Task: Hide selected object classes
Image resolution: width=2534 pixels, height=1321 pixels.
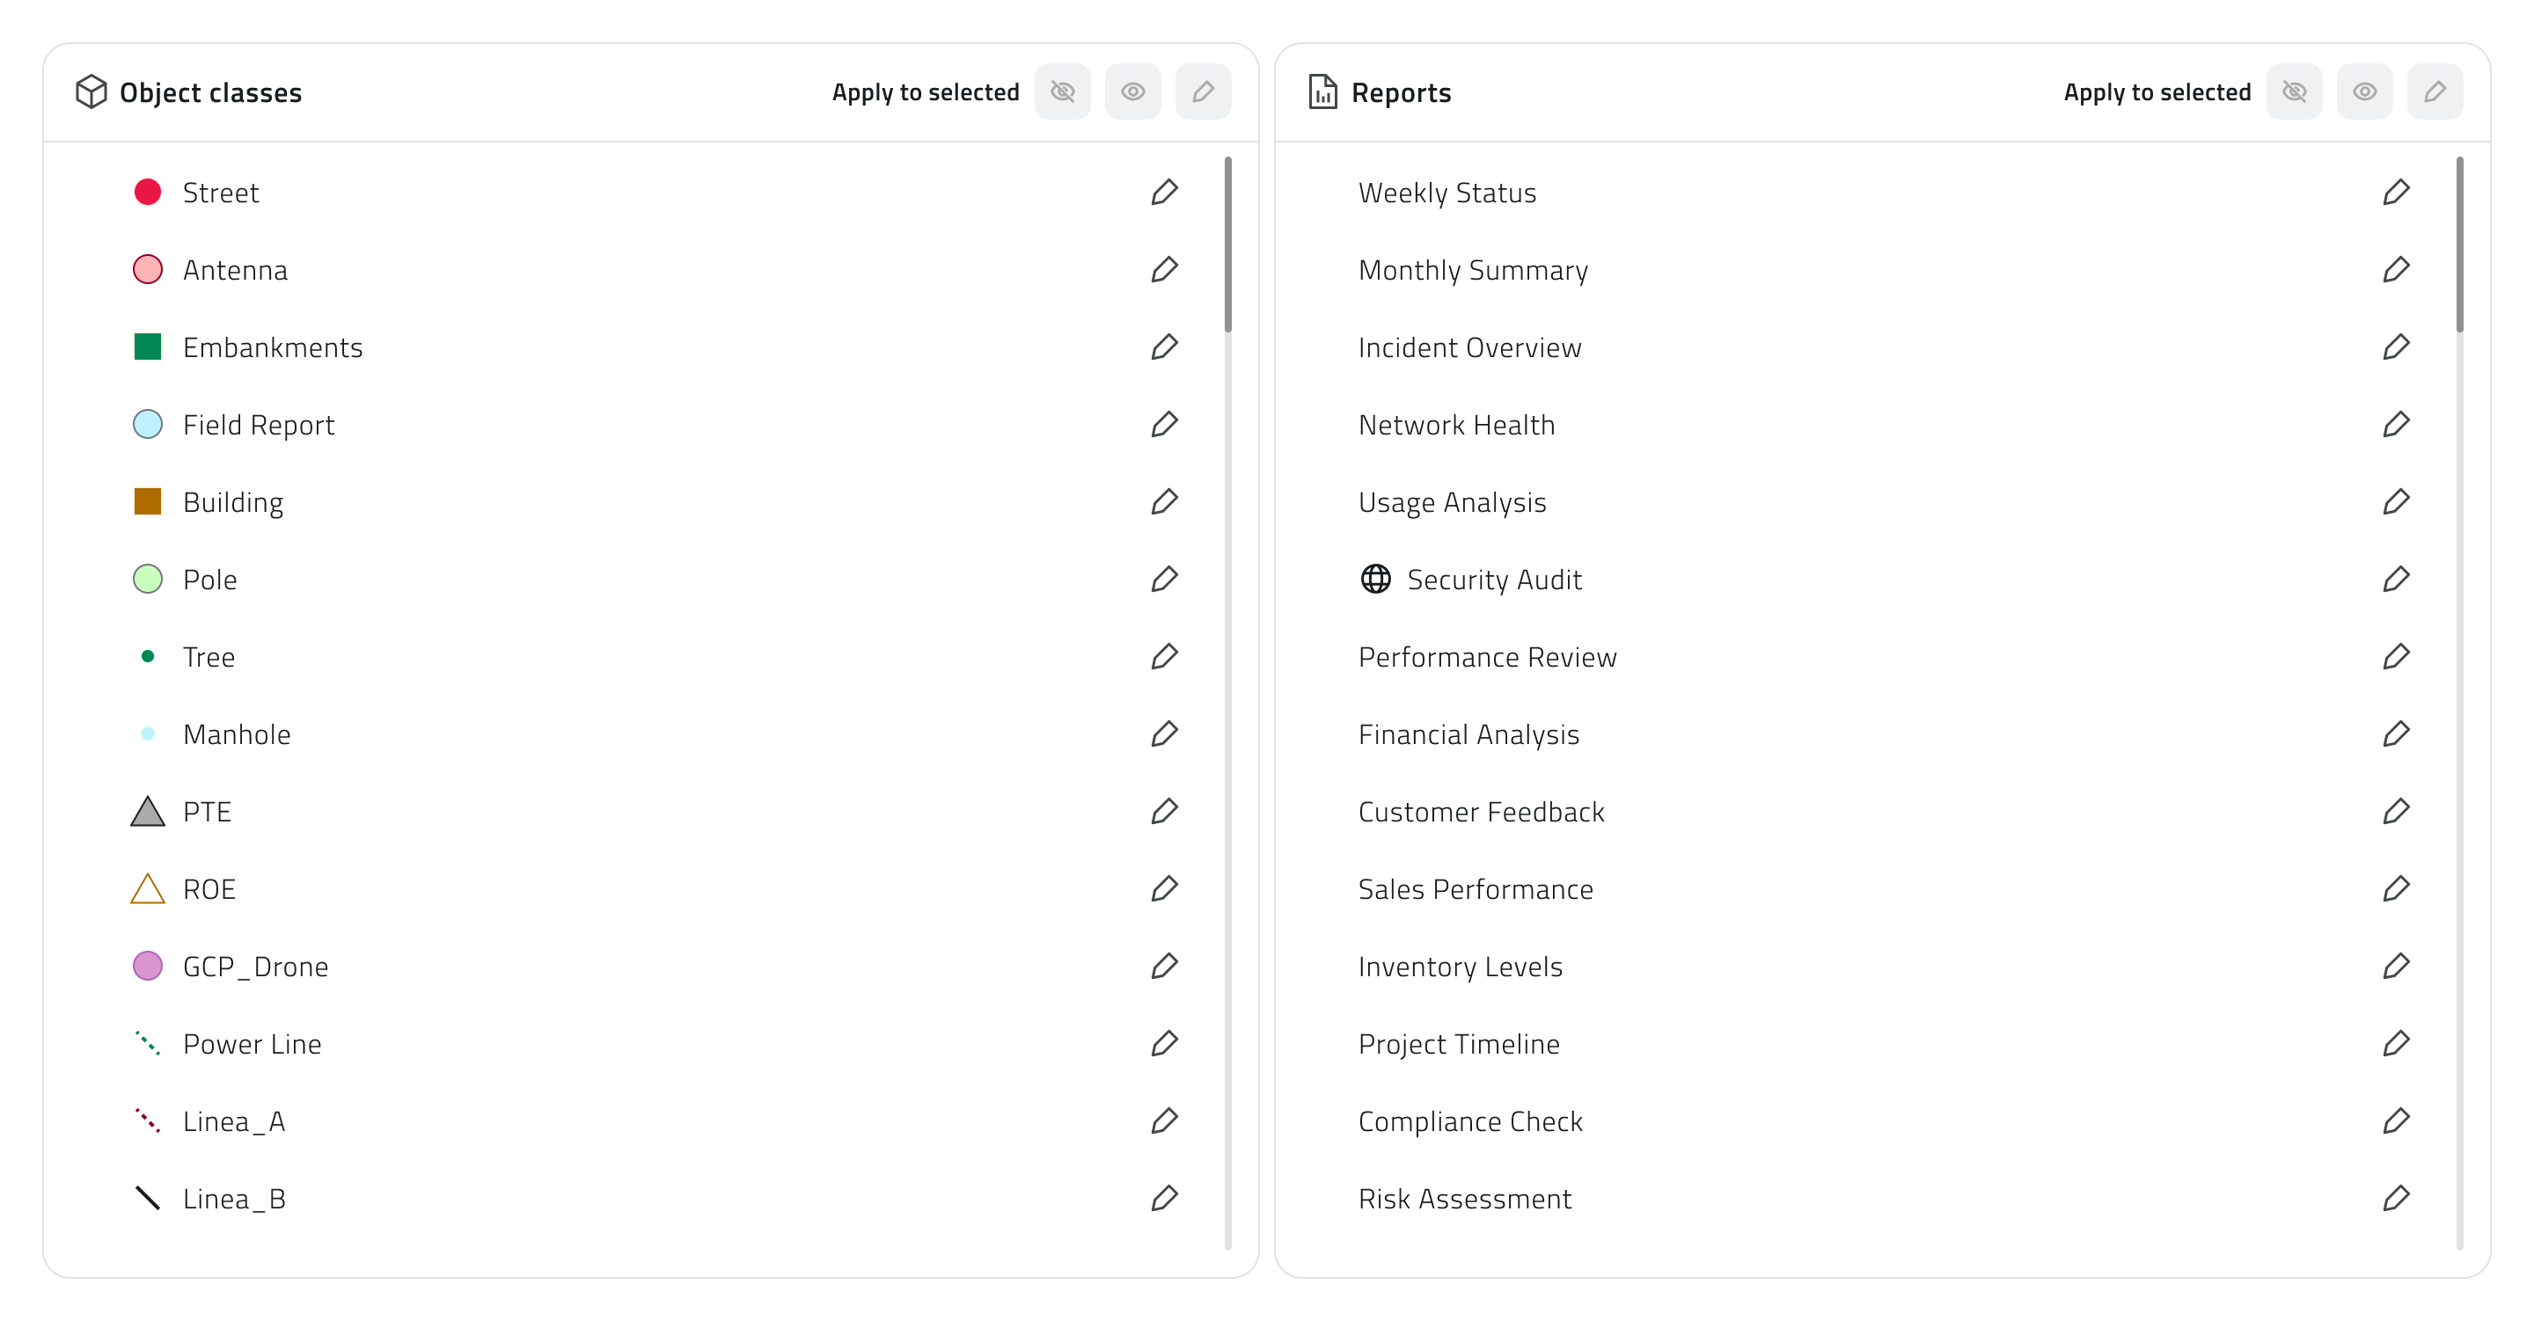Action: coord(1062,91)
